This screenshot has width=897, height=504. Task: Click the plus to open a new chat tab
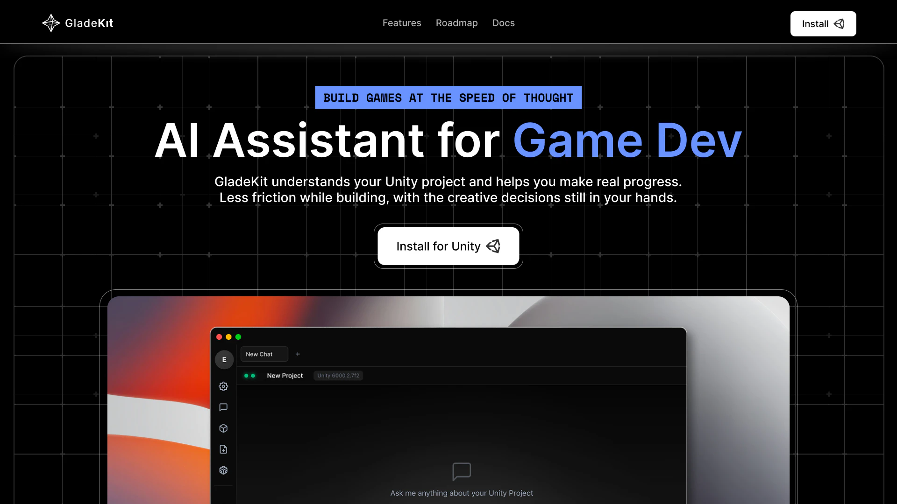coord(298,354)
